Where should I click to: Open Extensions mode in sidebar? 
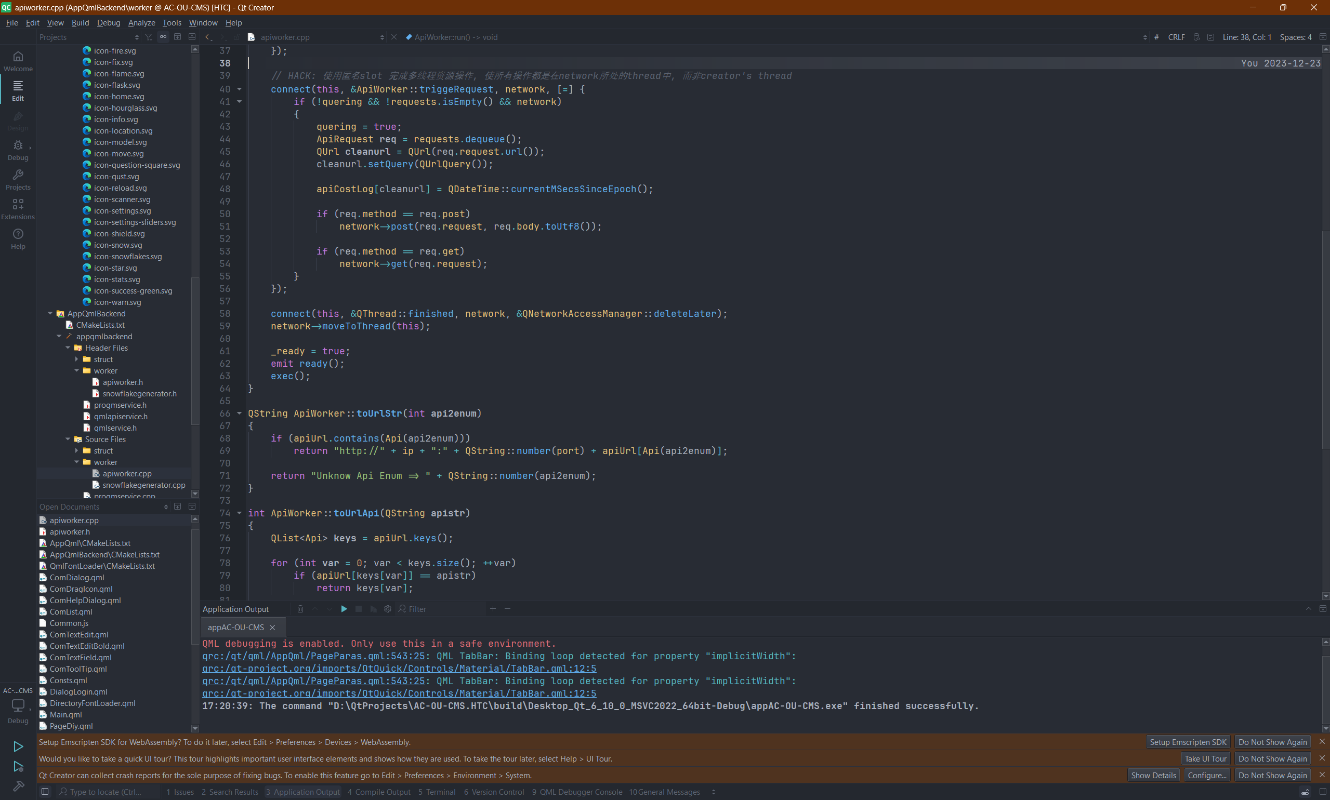[x=18, y=209]
